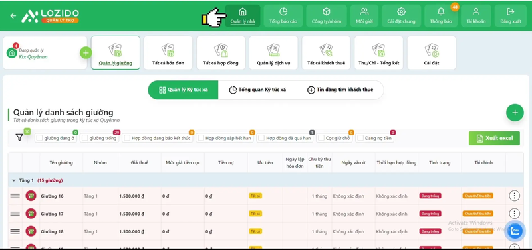Image resolution: width=532 pixels, height=250 pixels.
Task: Open Tin đăng tìm khách thuê tab
Action: tap(340, 90)
